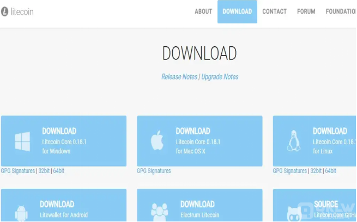Click 64bit link under Windows download

pyautogui.click(x=59, y=171)
